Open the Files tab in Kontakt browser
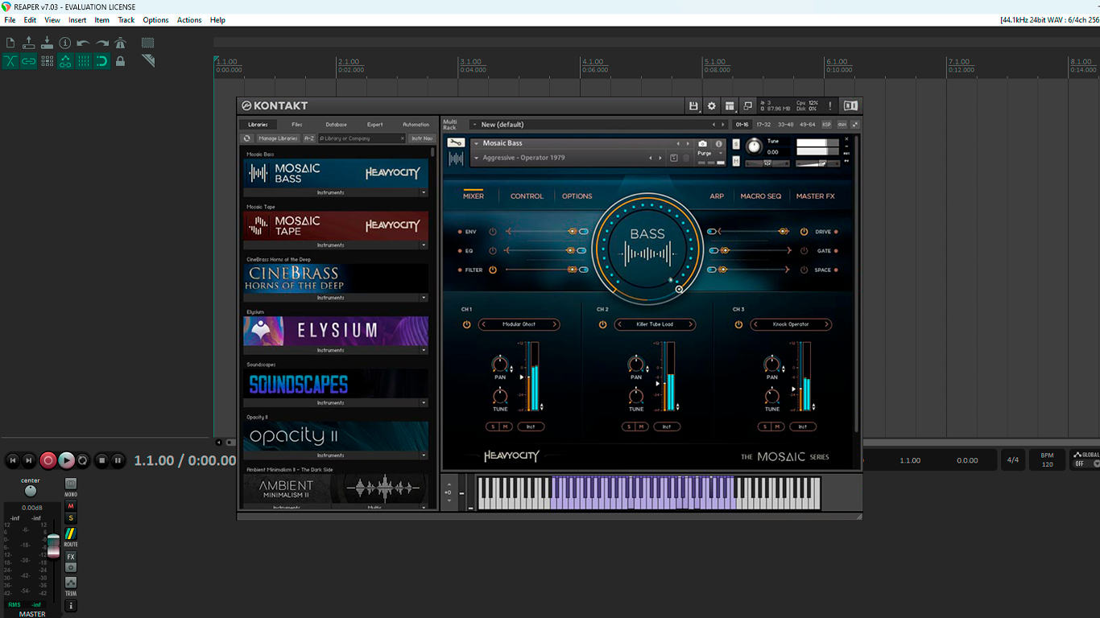Image resolution: width=1100 pixels, height=618 pixels. pos(297,125)
